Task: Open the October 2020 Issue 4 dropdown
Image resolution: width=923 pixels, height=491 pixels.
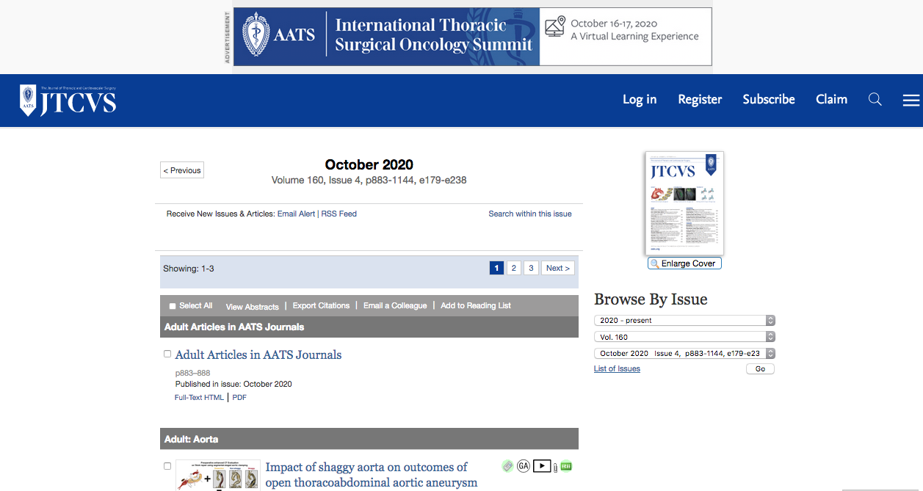Action: click(684, 353)
